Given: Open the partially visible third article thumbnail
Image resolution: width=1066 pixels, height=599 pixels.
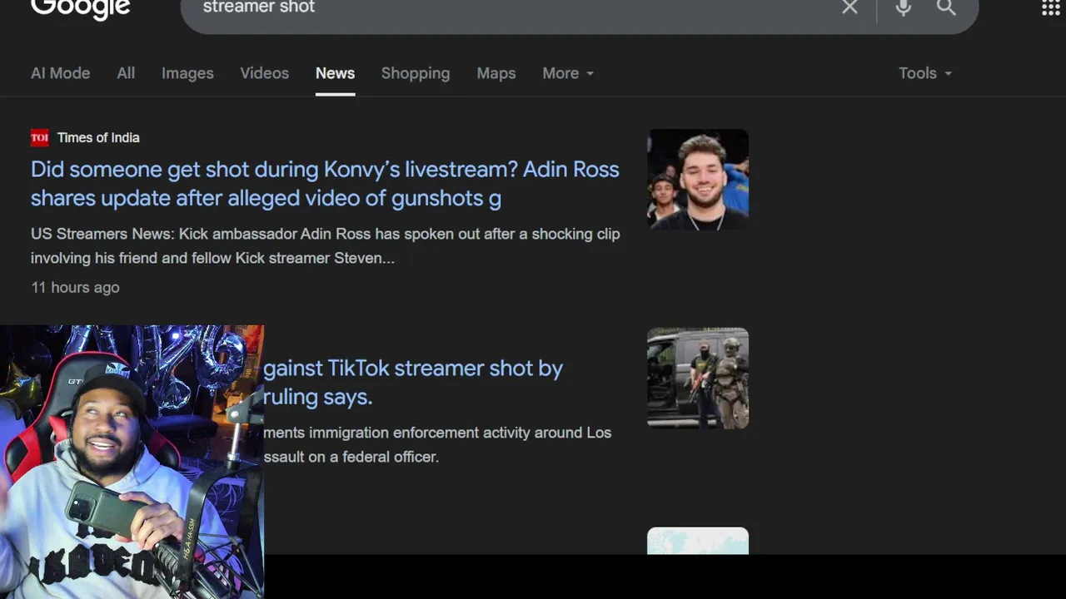Looking at the screenshot, I should (698, 541).
